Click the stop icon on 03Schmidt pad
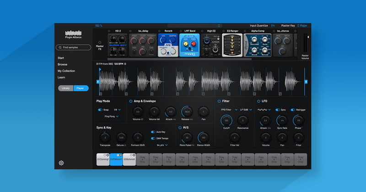The height and width of the screenshot is (192, 366). click(x=134, y=155)
